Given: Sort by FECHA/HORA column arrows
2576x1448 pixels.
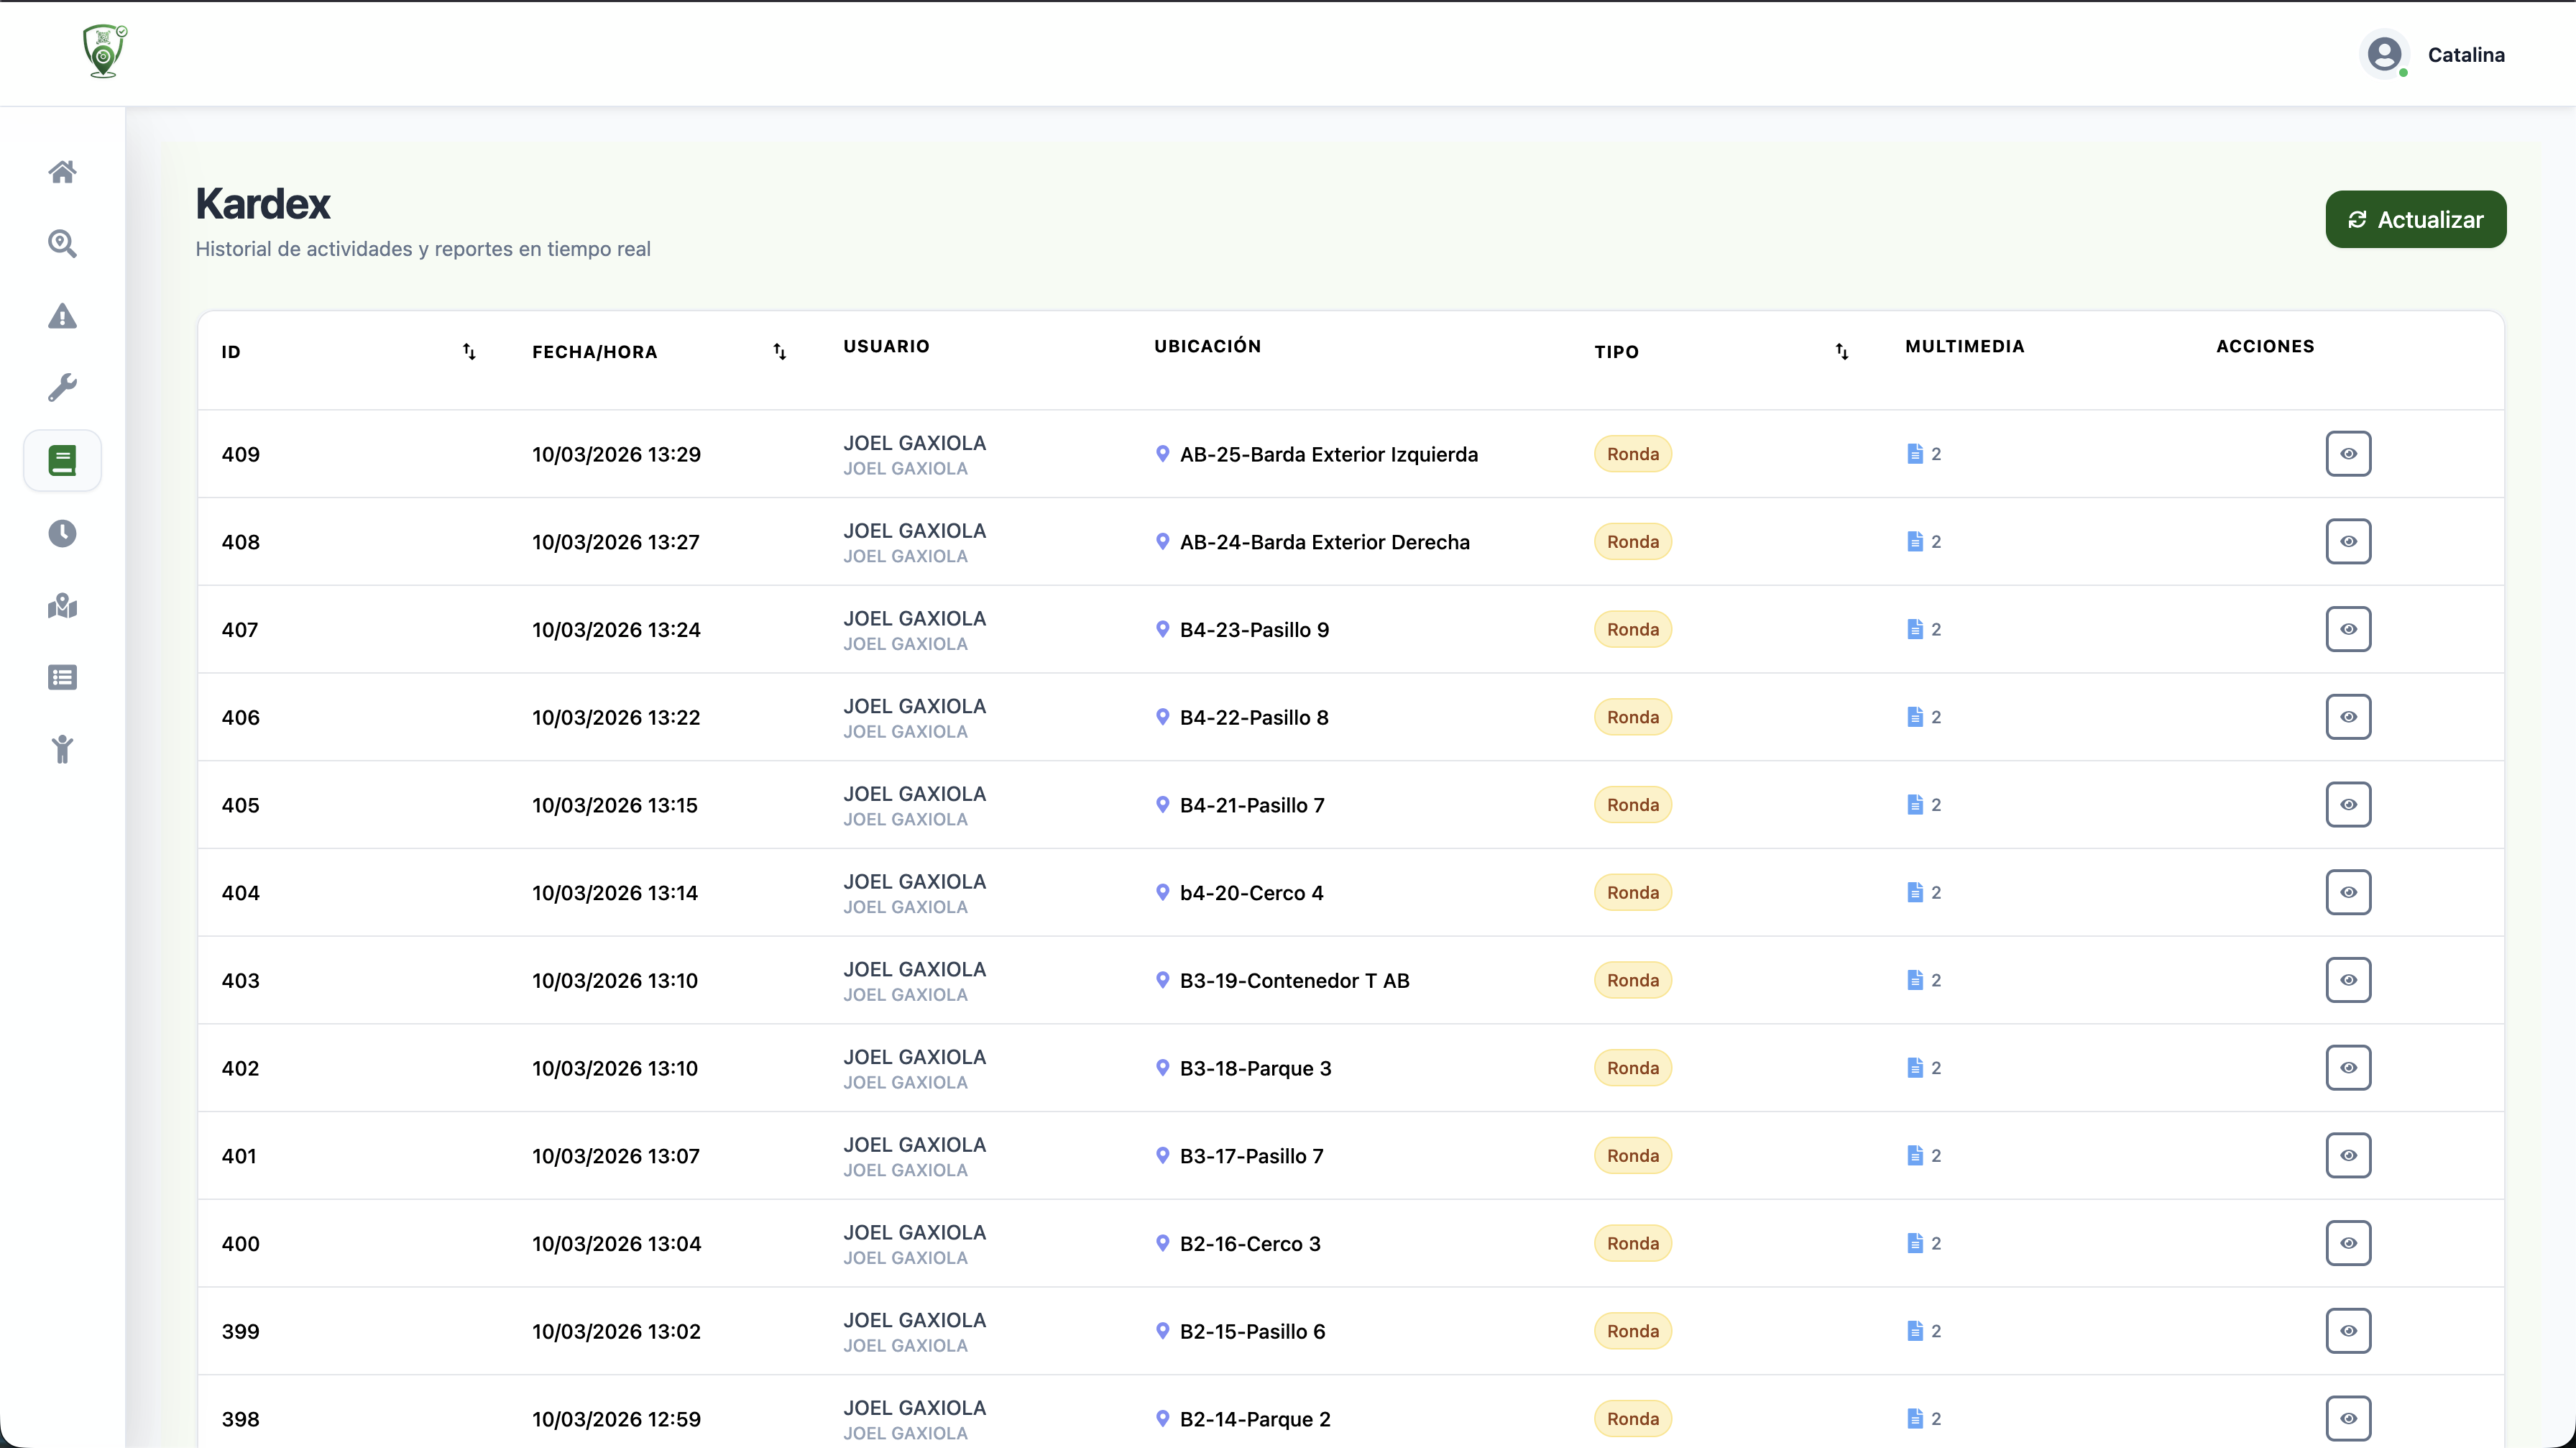Looking at the screenshot, I should pyautogui.click(x=779, y=351).
